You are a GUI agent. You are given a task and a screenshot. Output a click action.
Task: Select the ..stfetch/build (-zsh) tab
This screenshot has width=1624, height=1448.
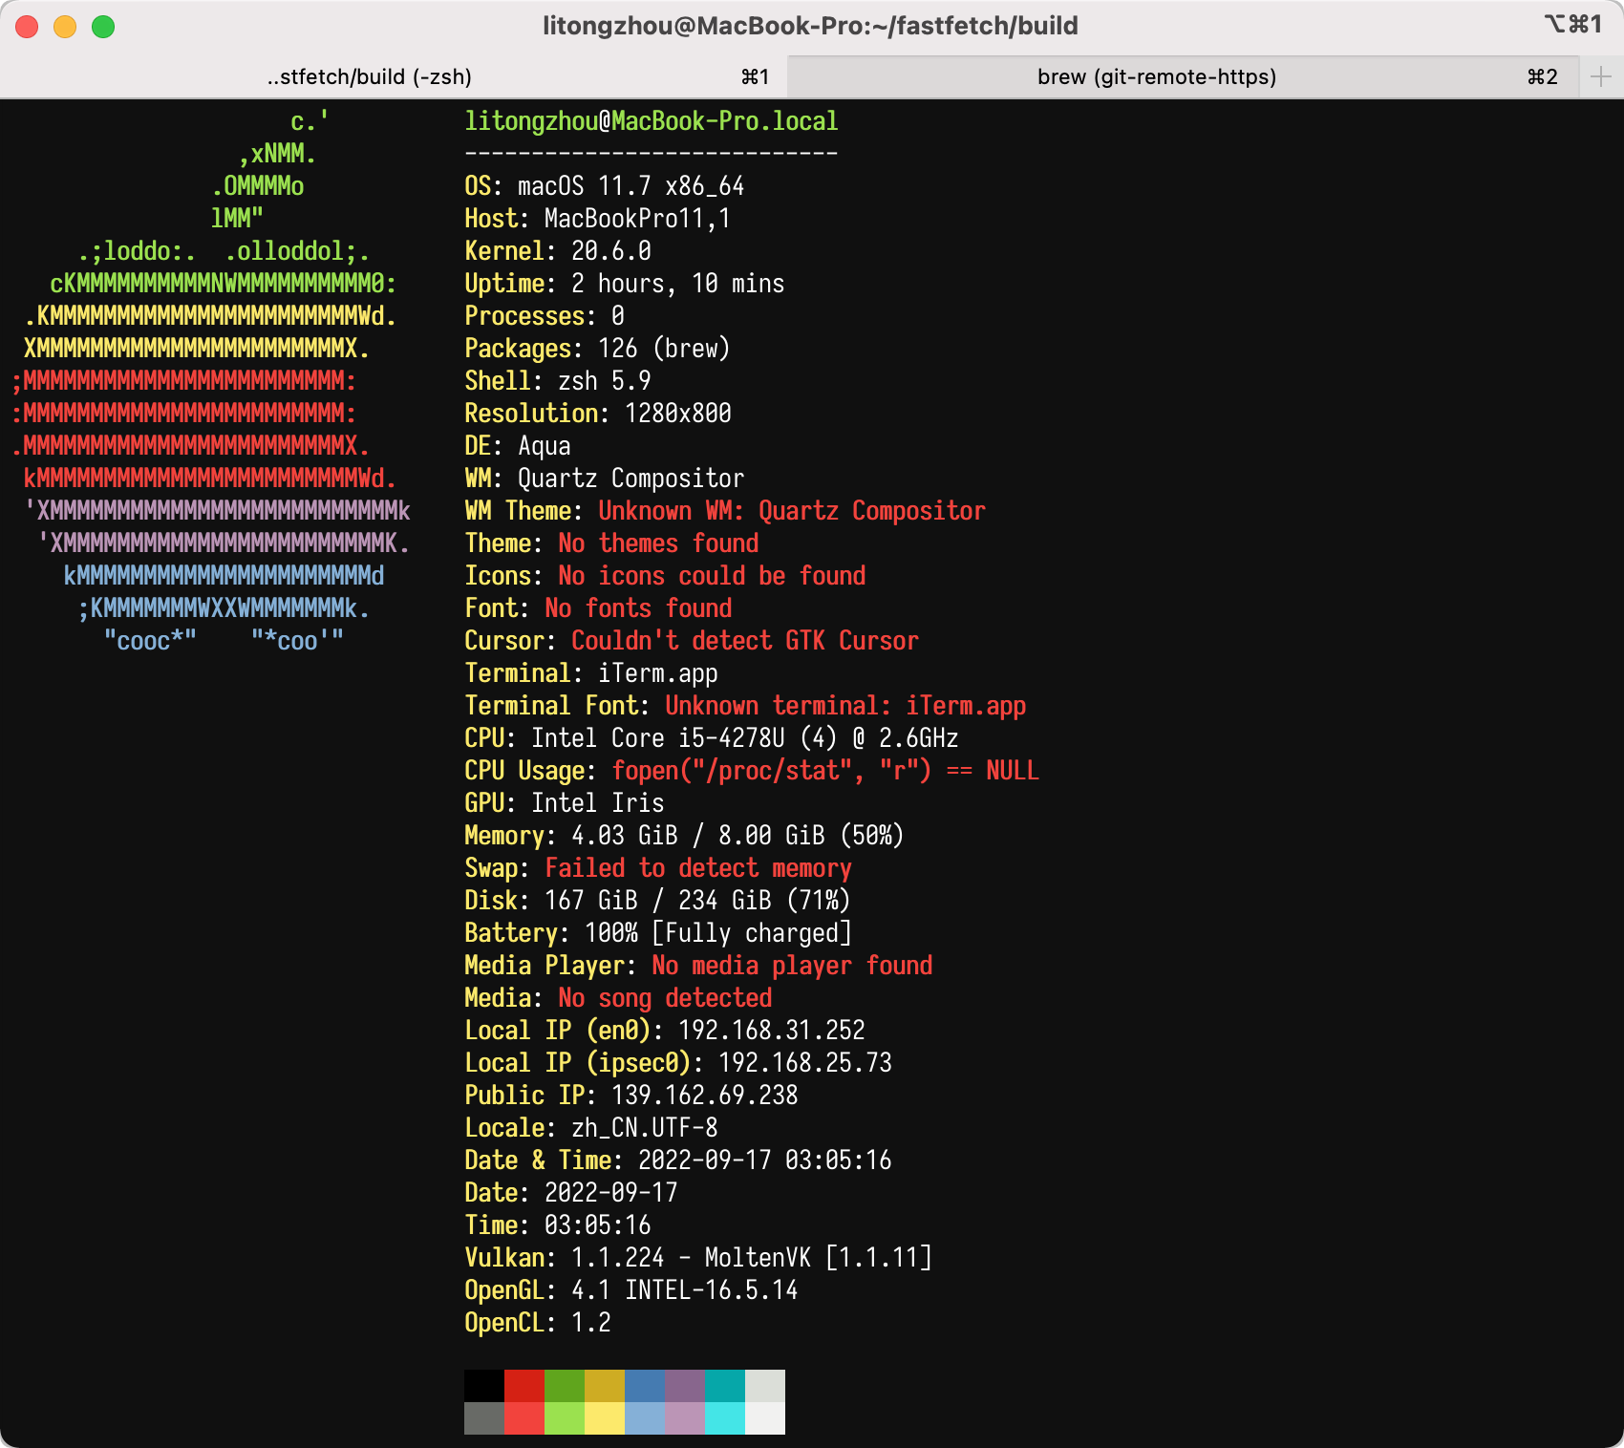click(x=394, y=76)
